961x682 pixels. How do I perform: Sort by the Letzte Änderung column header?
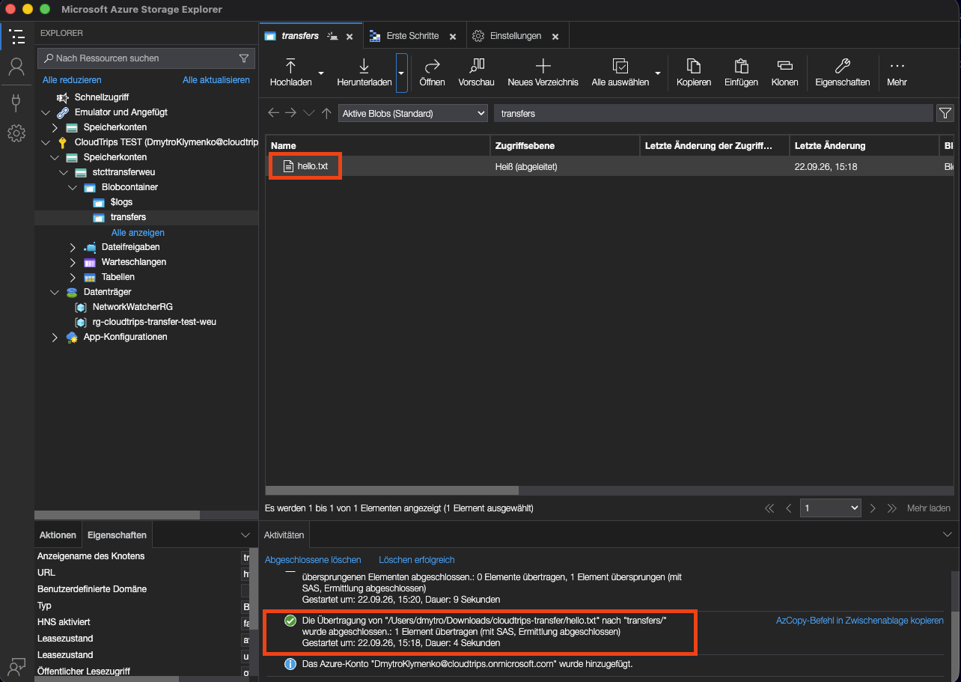(x=864, y=145)
